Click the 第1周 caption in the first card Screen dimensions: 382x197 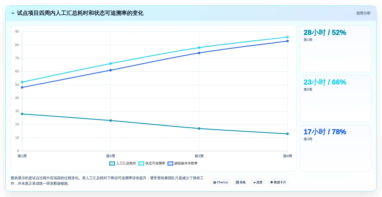click(x=308, y=40)
